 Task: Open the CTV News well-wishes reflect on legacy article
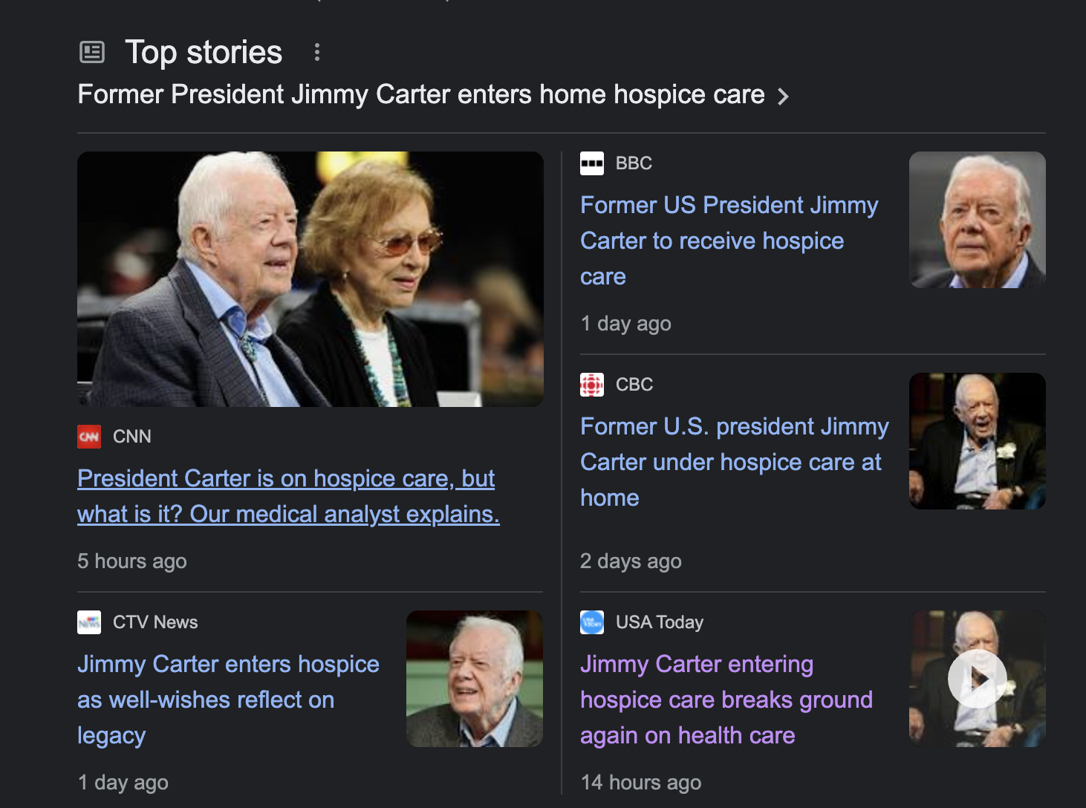(x=228, y=700)
